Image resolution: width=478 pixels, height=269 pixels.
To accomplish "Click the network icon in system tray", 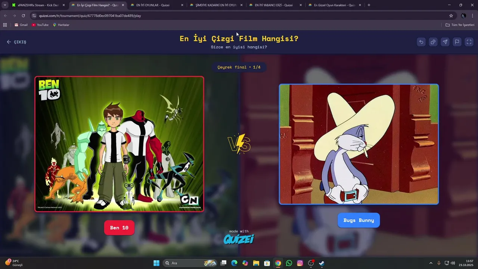I will [x=446, y=263].
